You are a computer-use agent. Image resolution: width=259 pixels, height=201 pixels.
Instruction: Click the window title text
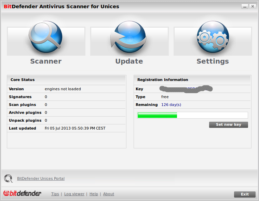pyautogui.click(x=61, y=6)
